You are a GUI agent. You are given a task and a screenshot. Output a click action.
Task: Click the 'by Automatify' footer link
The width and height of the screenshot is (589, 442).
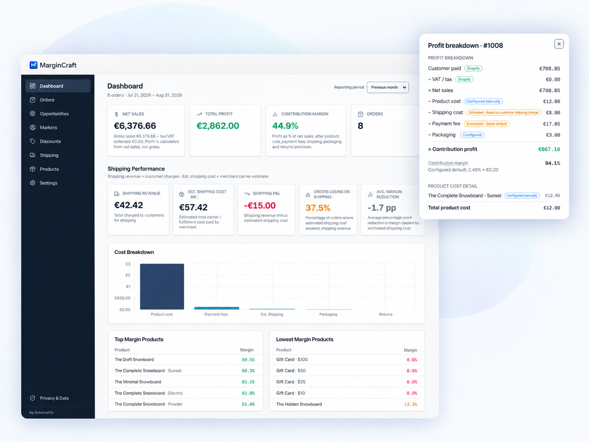click(41, 412)
